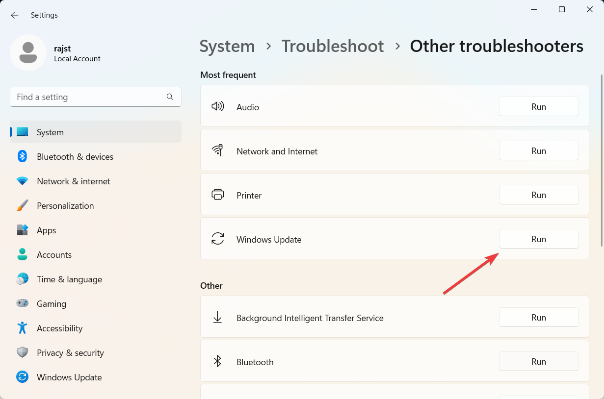The image size is (604, 399).
Task: Click the Accessibility figure icon
Action: 23,328
